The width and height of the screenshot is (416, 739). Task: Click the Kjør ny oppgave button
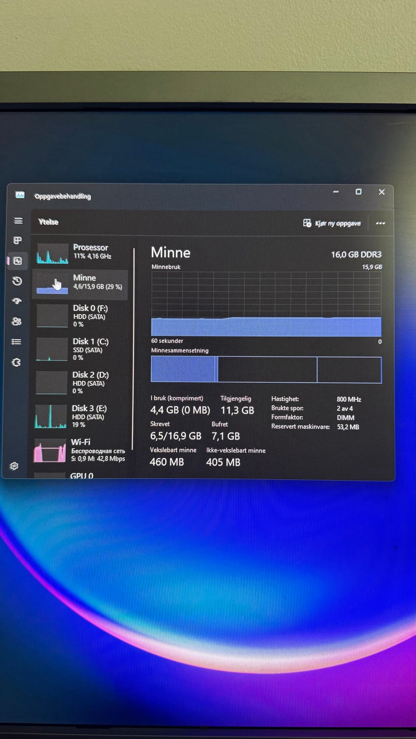click(331, 223)
